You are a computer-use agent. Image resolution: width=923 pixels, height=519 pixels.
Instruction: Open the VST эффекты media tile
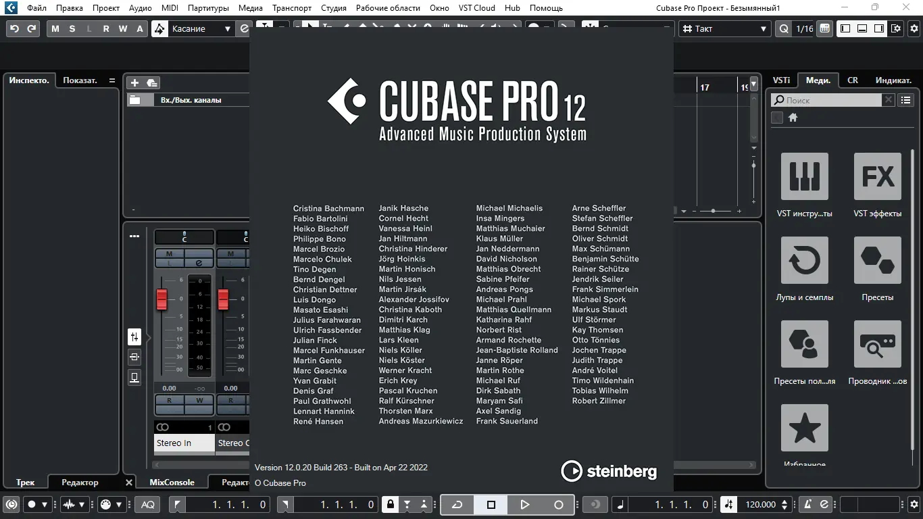878,176
